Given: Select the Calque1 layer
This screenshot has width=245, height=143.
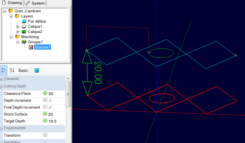Looking at the screenshot, I should (35, 26).
